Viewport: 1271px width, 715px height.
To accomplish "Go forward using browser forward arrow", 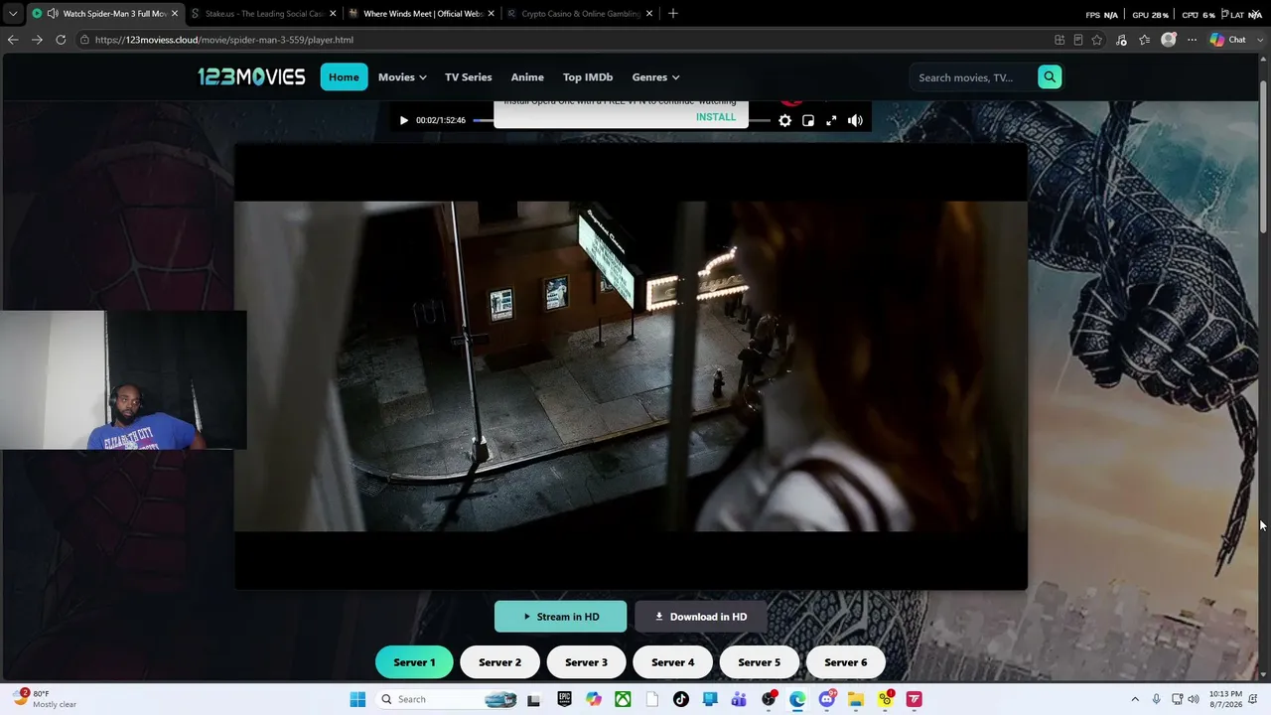I will [37, 40].
